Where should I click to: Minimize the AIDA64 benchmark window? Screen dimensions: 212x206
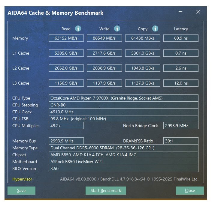tap(180, 12)
